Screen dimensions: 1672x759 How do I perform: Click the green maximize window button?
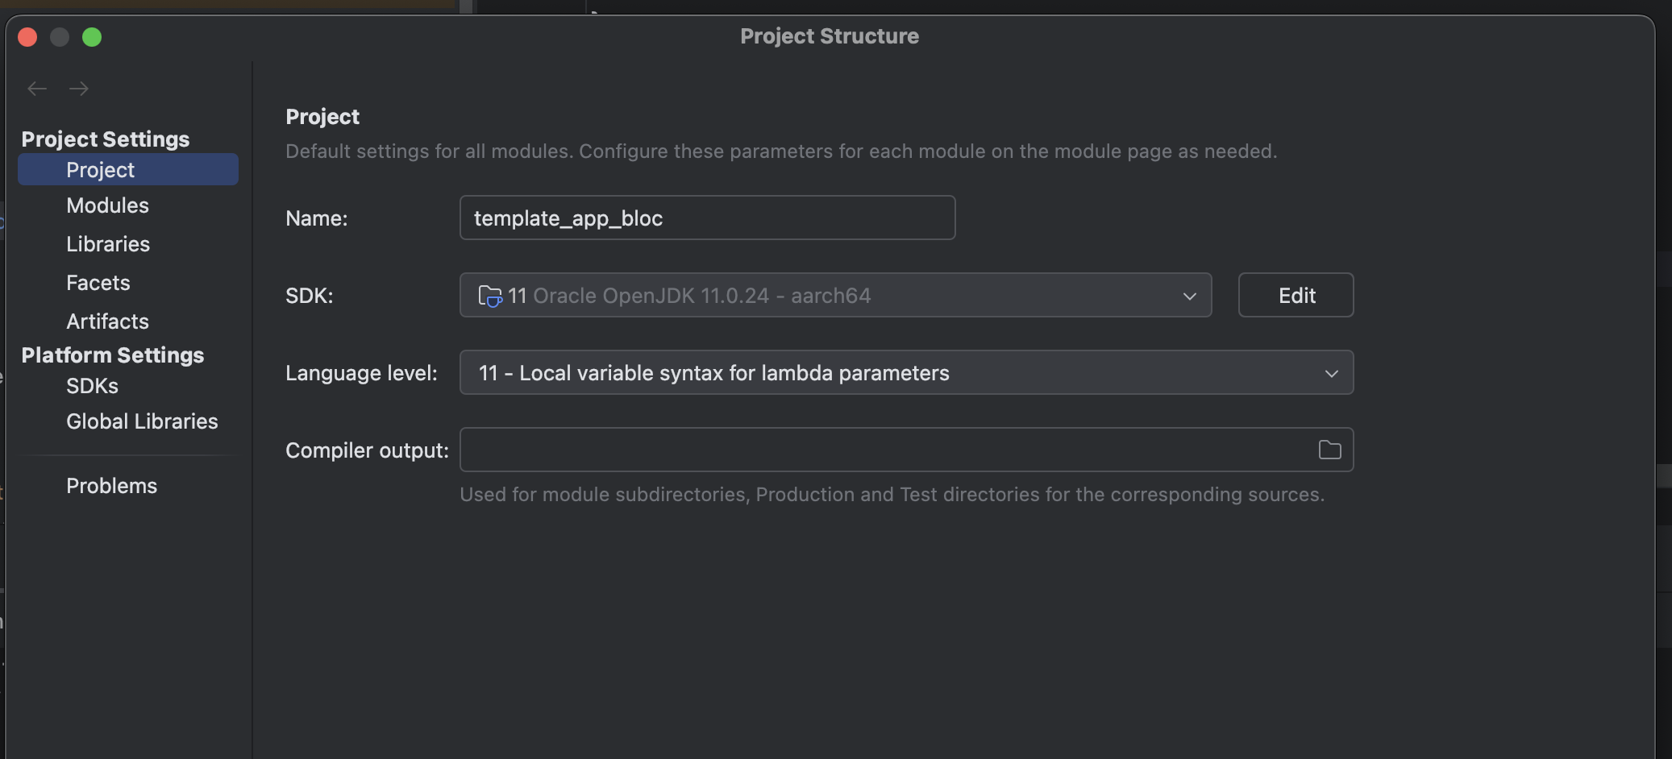pyautogui.click(x=92, y=37)
